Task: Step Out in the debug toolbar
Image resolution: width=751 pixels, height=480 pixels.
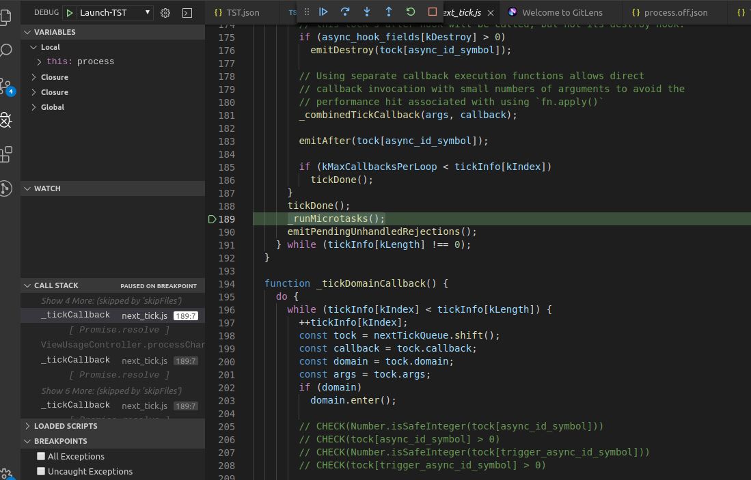Action: tap(388, 12)
